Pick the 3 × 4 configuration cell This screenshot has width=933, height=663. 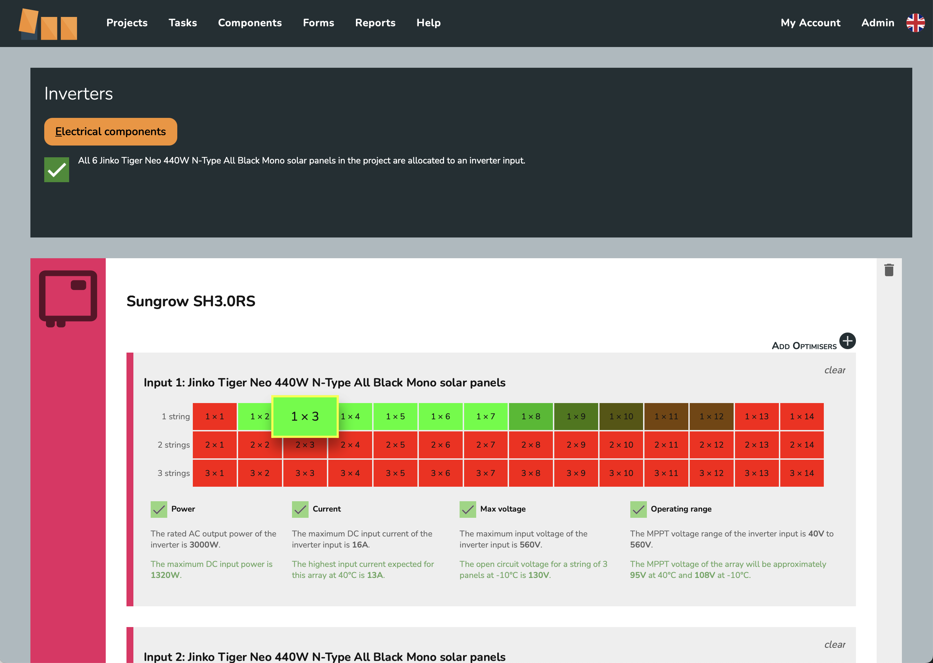350,473
